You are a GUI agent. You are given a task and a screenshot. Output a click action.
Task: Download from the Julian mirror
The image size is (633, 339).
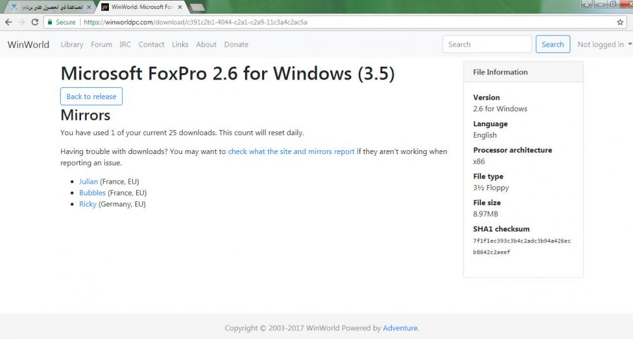pyautogui.click(x=89, y=181)
